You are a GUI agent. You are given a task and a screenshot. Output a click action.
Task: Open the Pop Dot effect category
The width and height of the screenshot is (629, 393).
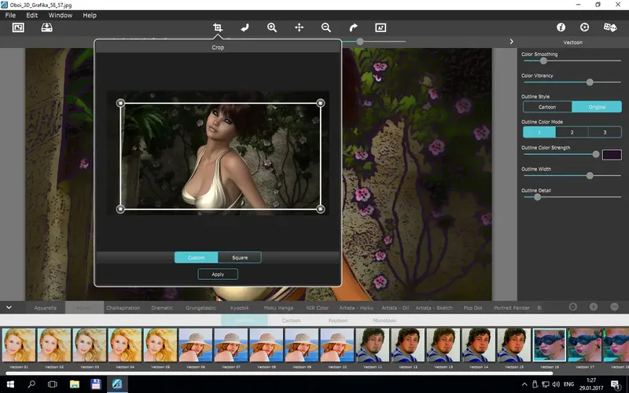point(473,308)
